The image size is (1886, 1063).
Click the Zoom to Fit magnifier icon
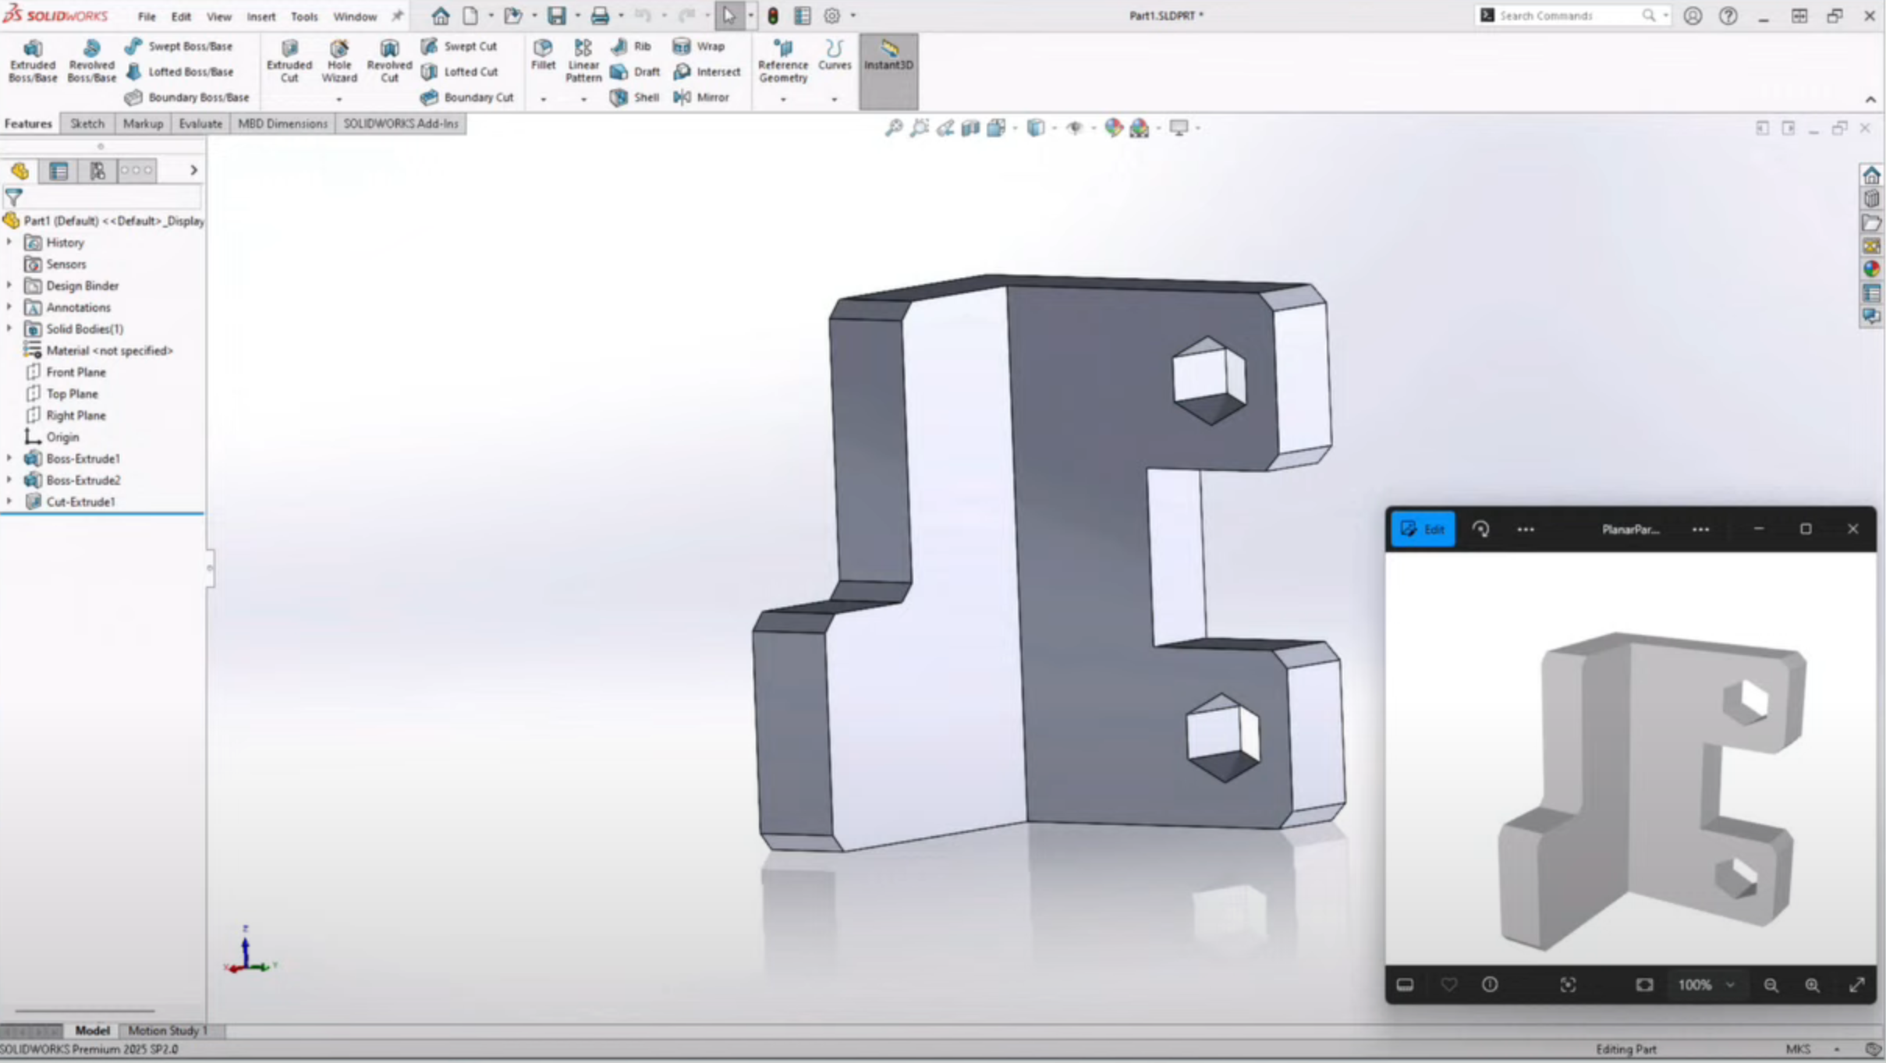(893, 128)
